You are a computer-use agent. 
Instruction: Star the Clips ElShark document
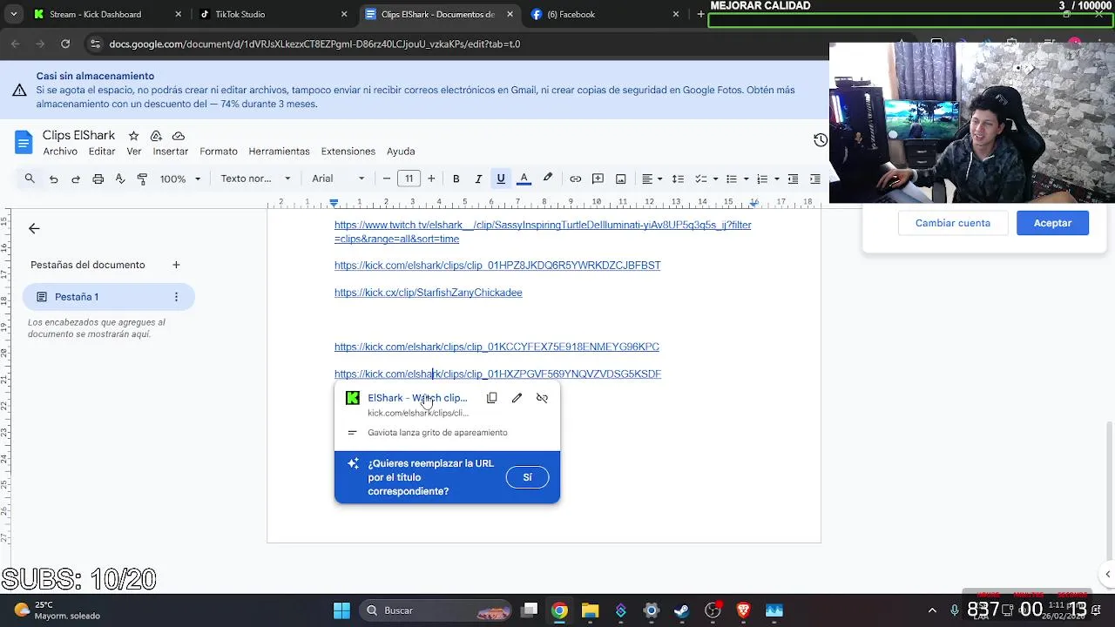[133, 136]
